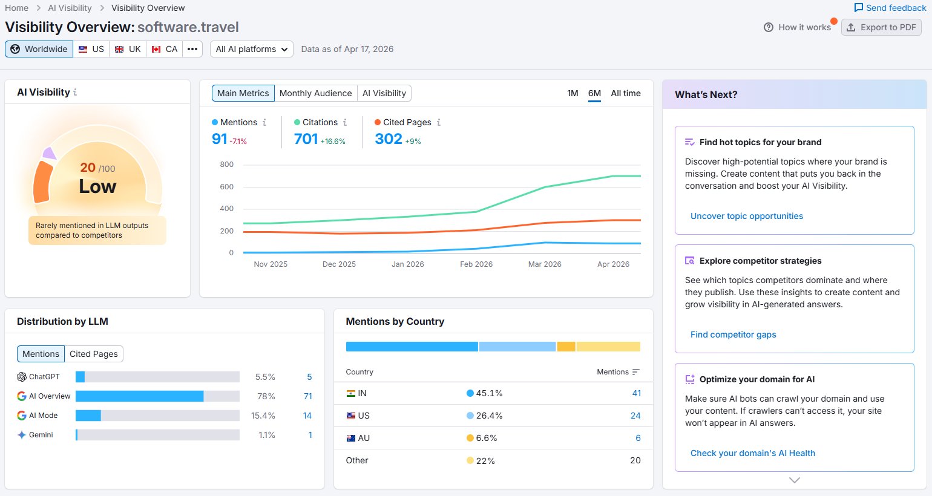Click the India flag in country table
Image resolution: width=932 pixels, height=496 pixels.
tap(351, 393)
